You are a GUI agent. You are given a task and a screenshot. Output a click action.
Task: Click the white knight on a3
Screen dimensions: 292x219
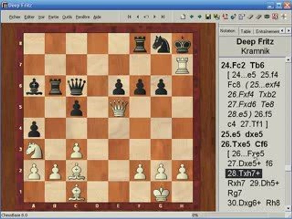click(34, 150)
